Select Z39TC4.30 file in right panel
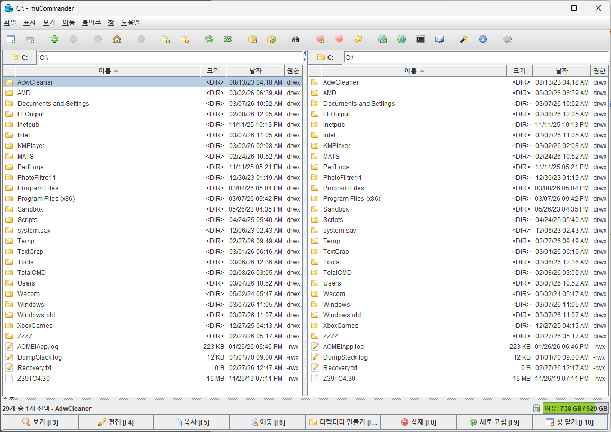This screenshot has height=432, width=611. pyautogui.click(x=458, y=378)
